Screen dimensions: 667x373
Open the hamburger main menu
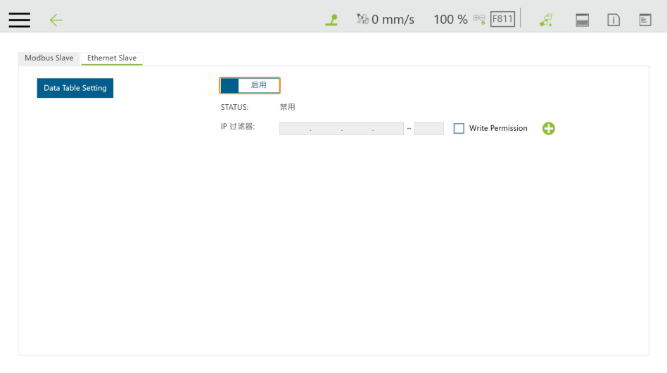pos(19,20)
